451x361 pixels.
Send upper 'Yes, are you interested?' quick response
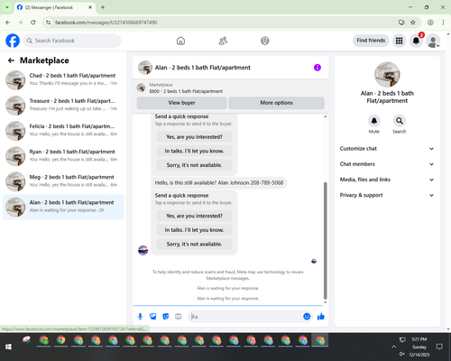click(194, 137)
